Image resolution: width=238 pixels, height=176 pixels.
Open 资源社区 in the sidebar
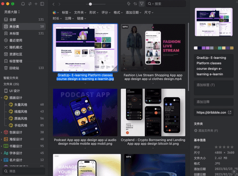point(24,54)
